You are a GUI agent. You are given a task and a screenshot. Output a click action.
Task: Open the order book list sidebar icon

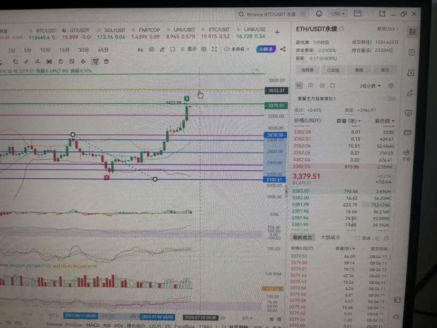pos(413,32)
